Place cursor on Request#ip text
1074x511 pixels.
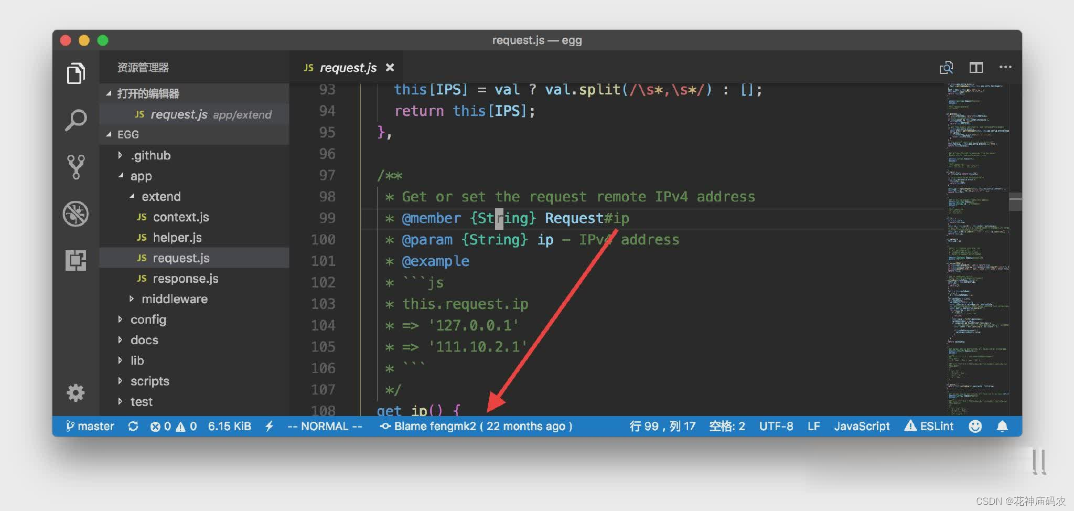587,218
